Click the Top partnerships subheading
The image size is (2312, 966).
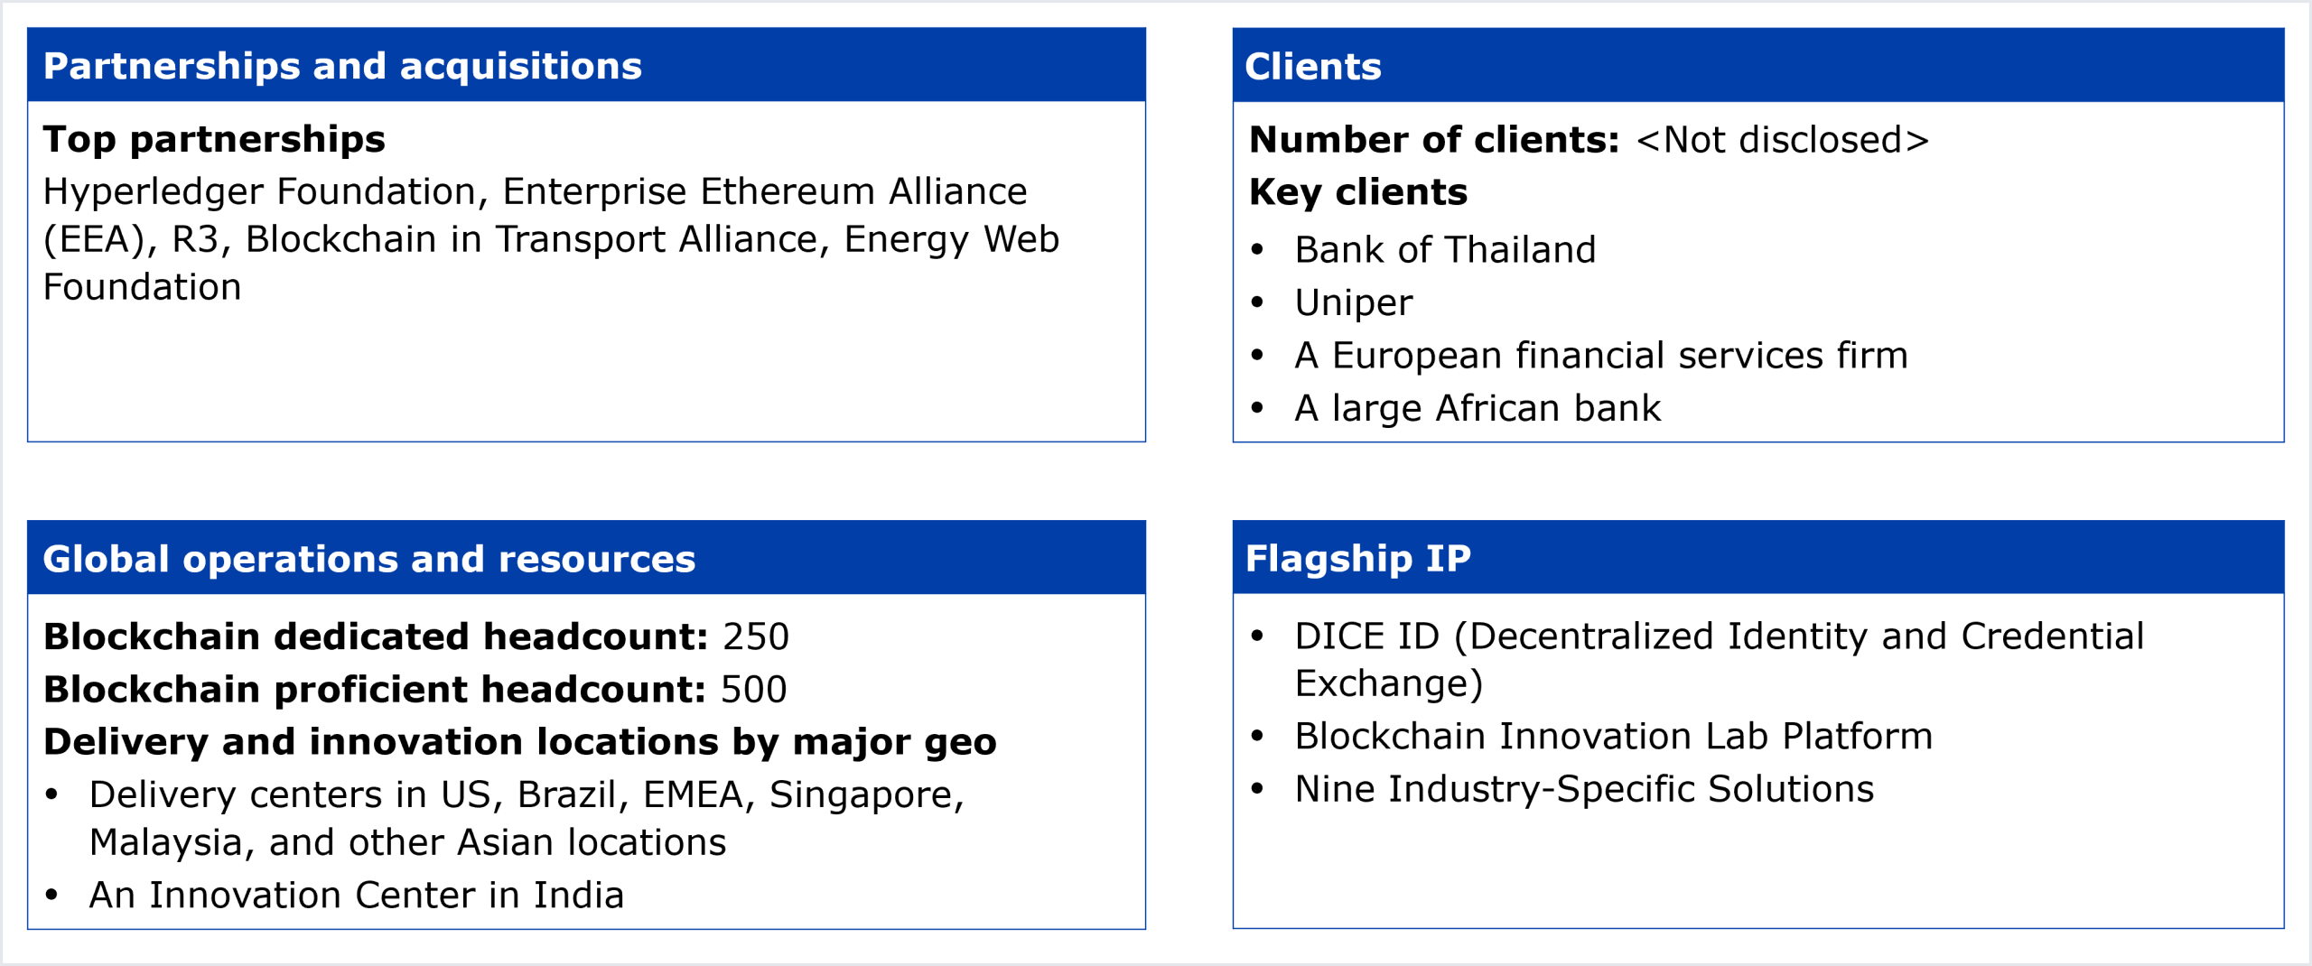214,139
